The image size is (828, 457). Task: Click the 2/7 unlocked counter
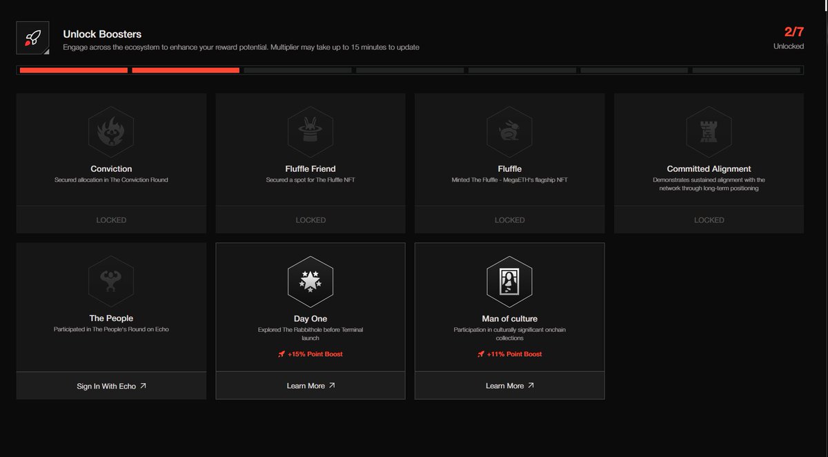pos(794,32)
